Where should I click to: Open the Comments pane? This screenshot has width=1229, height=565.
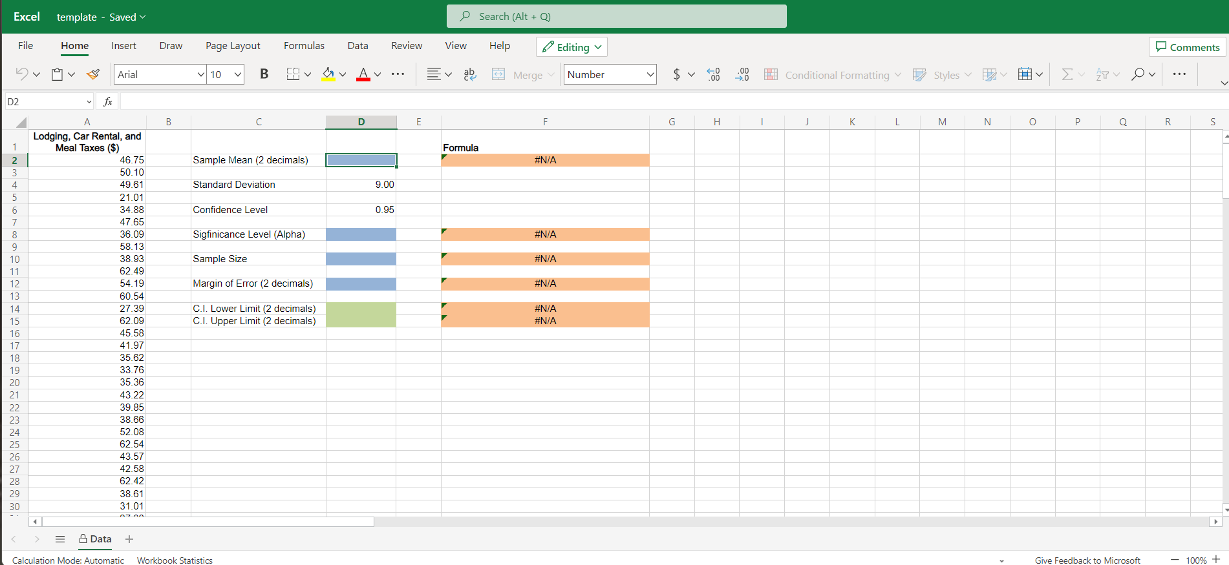1188,46
